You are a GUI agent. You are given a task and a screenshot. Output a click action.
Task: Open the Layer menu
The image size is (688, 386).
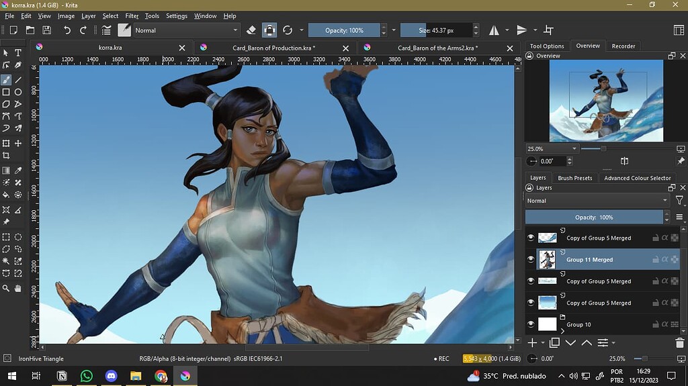88,16
